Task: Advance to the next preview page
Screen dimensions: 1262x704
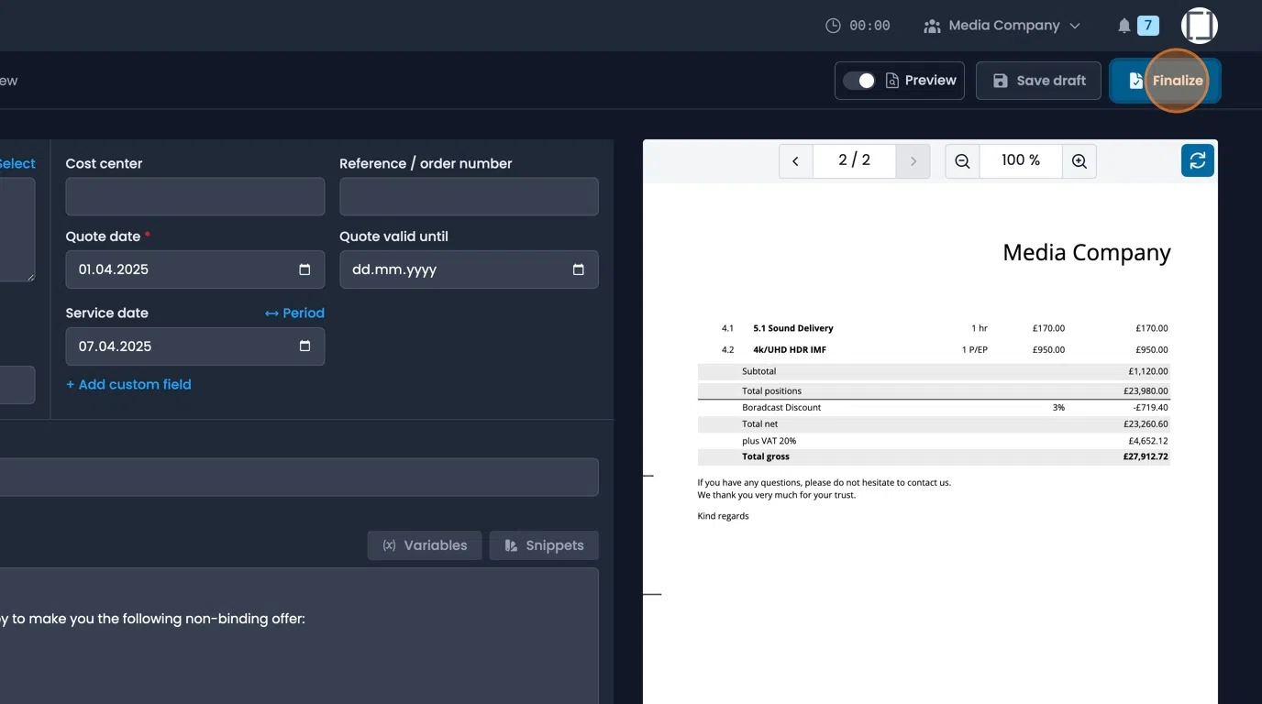Action: [913, 160]
